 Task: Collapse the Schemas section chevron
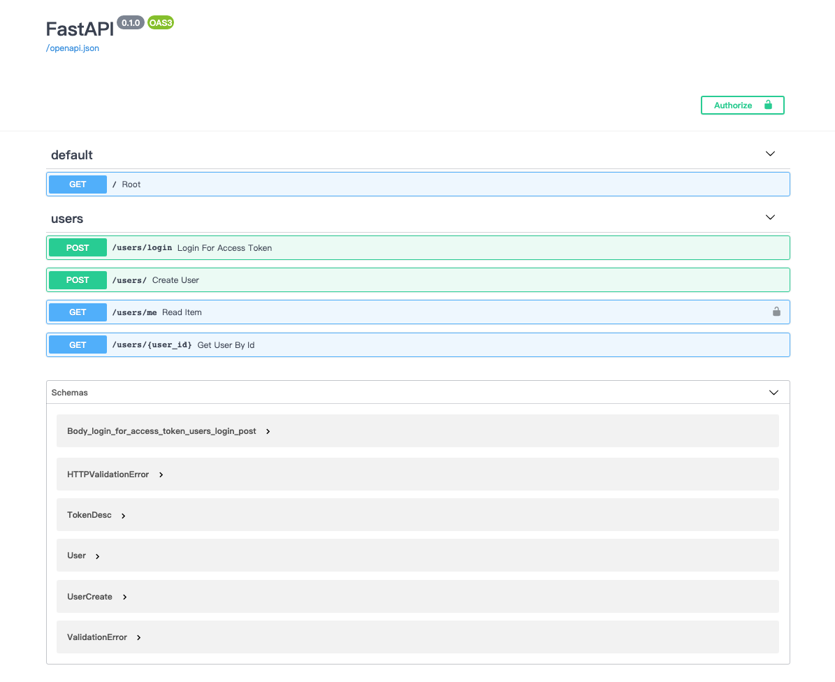[x=774, y=393]
